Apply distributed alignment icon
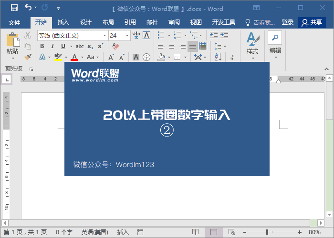 point(203,46)
